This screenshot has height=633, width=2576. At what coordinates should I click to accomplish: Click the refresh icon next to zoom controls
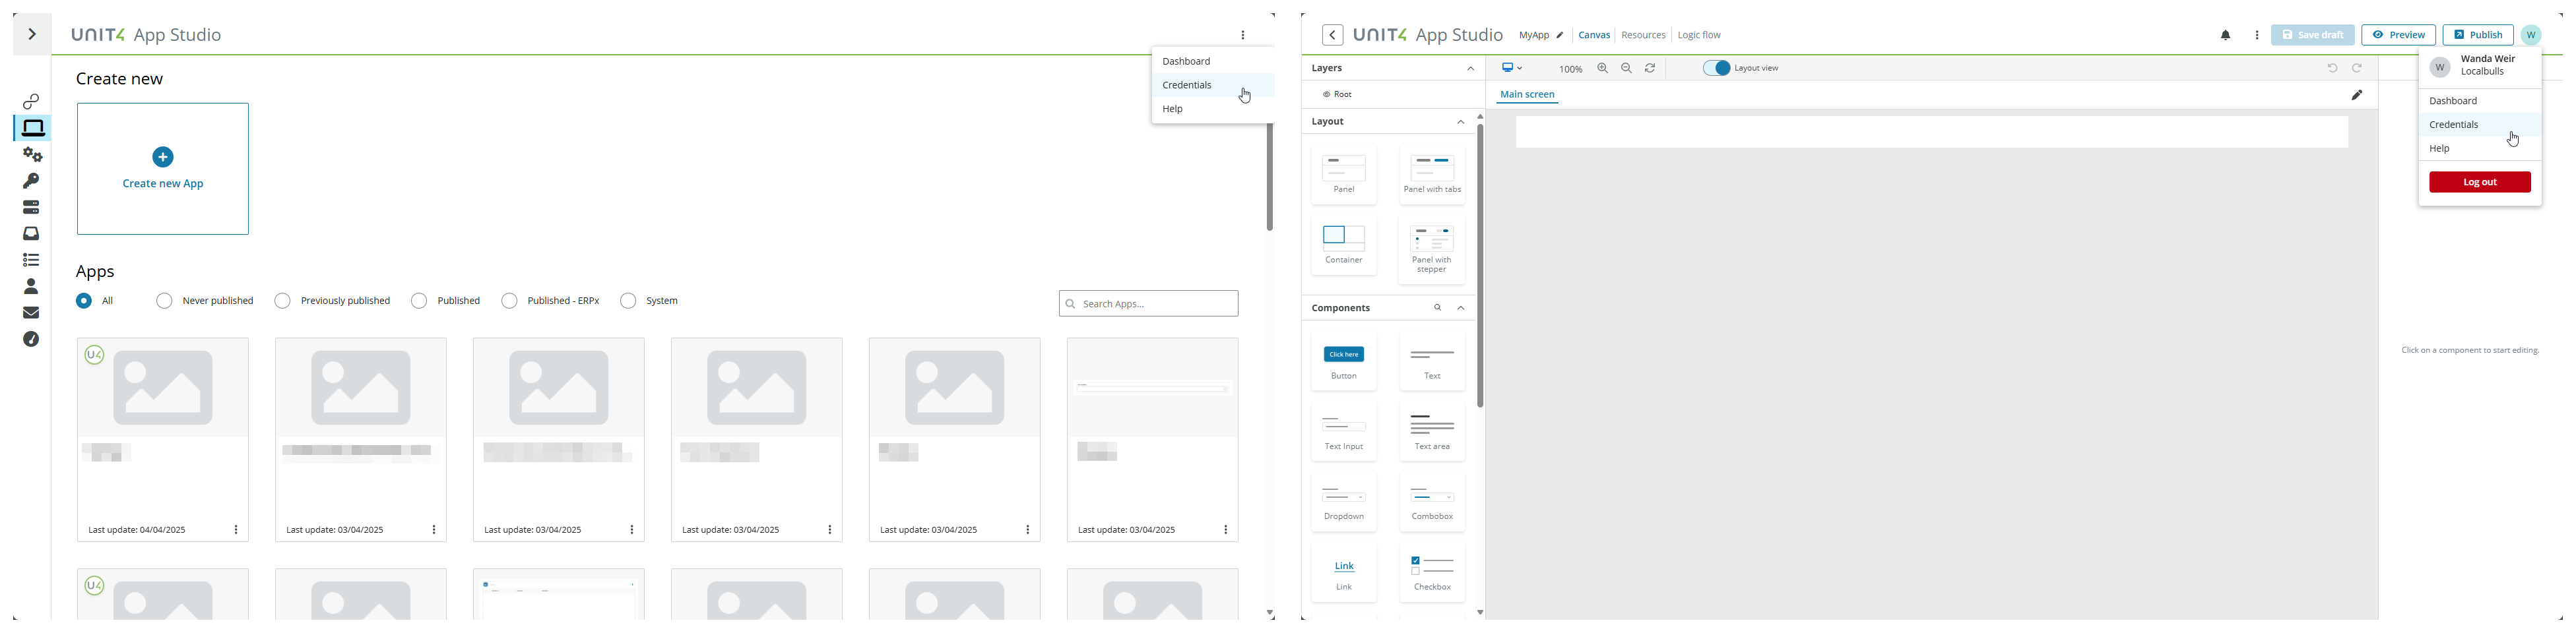coord(1650,68)
